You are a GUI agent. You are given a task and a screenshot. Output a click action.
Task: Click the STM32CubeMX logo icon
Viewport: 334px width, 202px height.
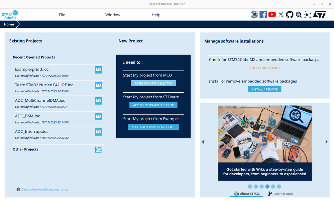coord(10,15)
